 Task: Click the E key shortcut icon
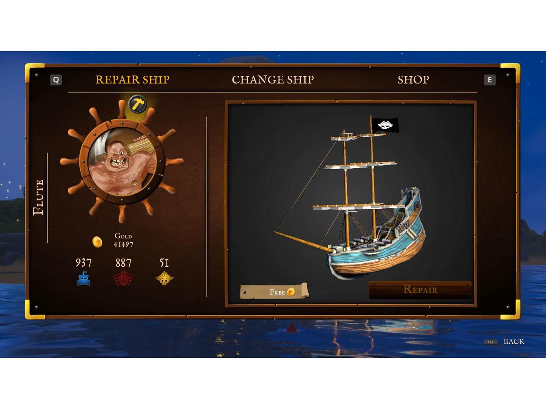coord(490,80)
